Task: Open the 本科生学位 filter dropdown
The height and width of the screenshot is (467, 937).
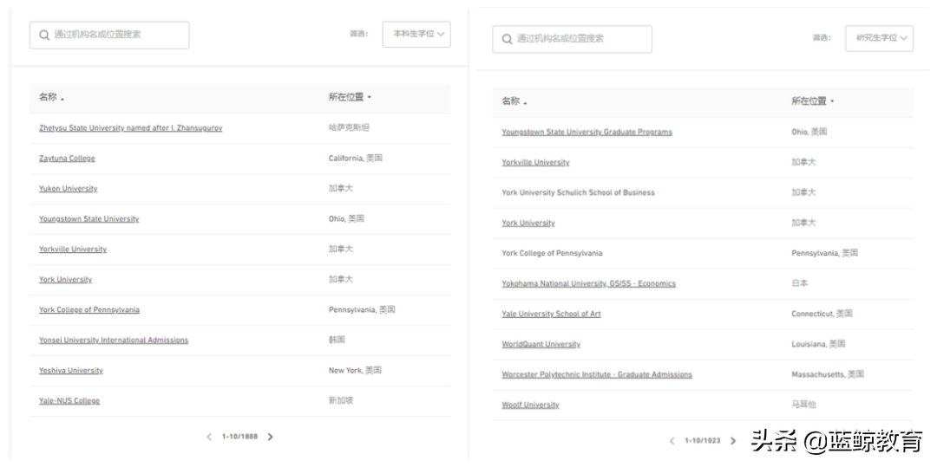Action: (x=416, y=35)
